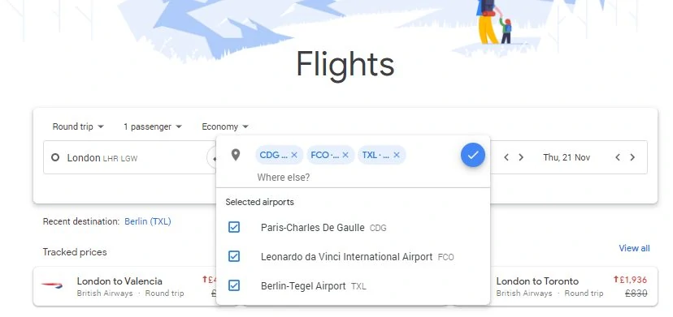Remove the FCO destination chip
The height and width of the screenshot is (317, 673).
345,155
